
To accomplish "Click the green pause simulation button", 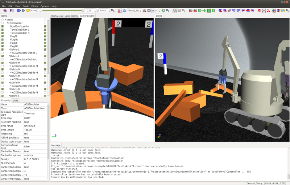I will click(x=208, y=10).
